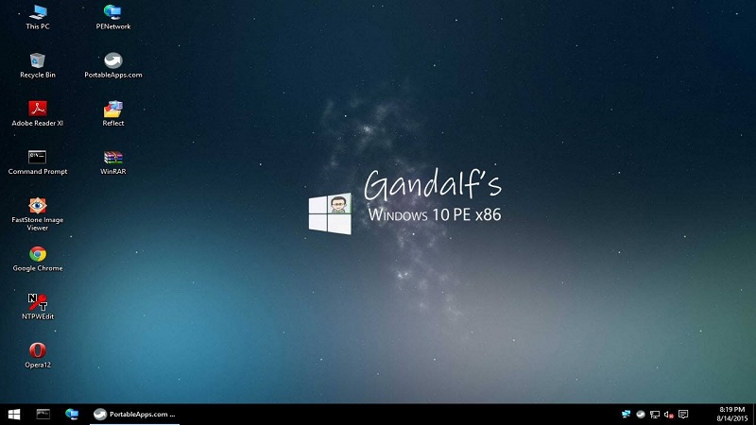
Task: Open the Action Center notifications icon
Action: 683,415
